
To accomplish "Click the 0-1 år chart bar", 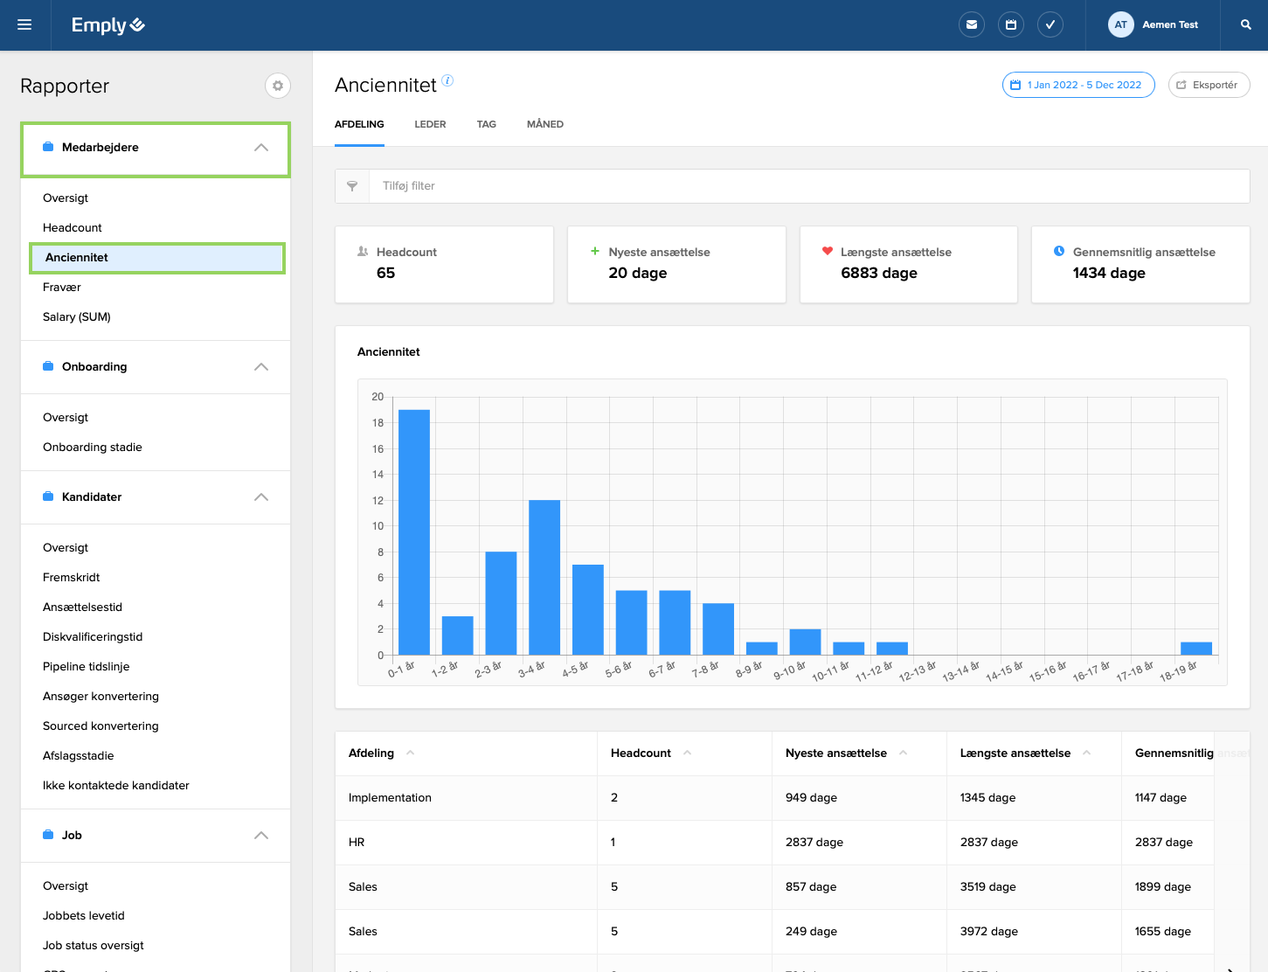I will click(x=414, y=531).
